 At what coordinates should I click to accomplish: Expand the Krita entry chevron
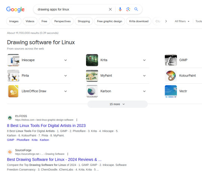[144, 60]
